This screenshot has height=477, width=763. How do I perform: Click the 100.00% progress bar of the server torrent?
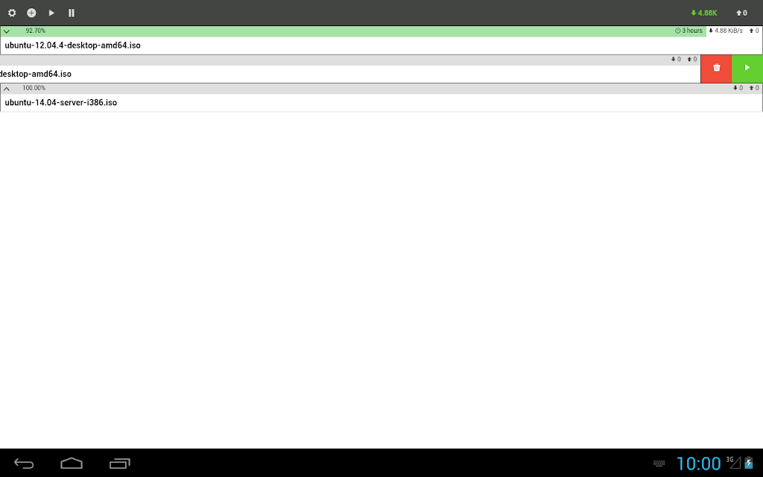(x=381, y=89)
